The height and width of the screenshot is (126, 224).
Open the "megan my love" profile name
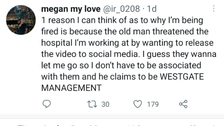pos(71,9)
